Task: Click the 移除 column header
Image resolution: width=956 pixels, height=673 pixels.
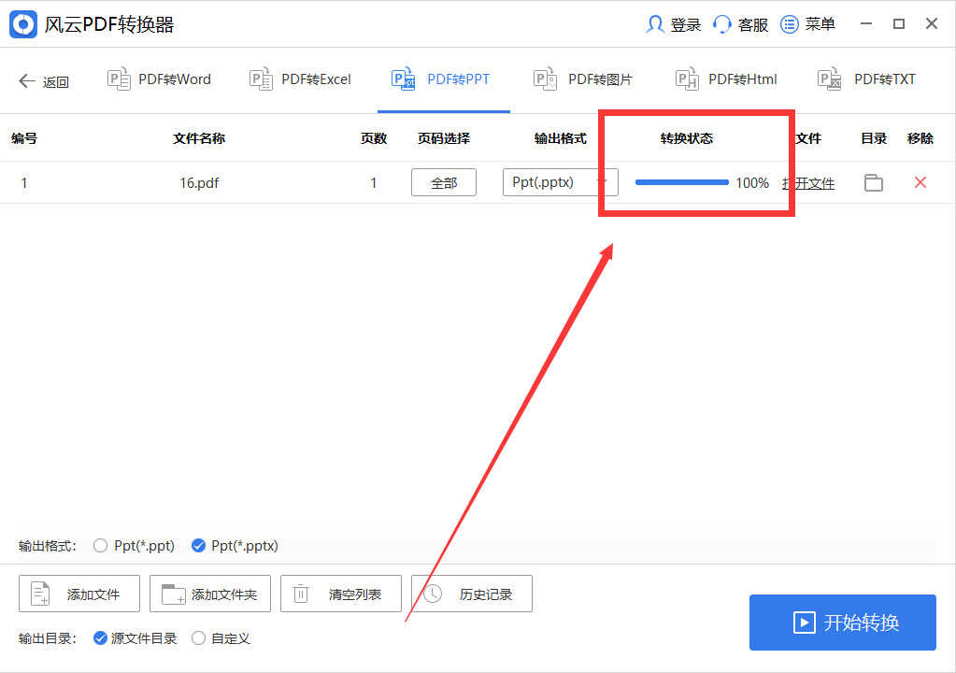Action: 920,138
